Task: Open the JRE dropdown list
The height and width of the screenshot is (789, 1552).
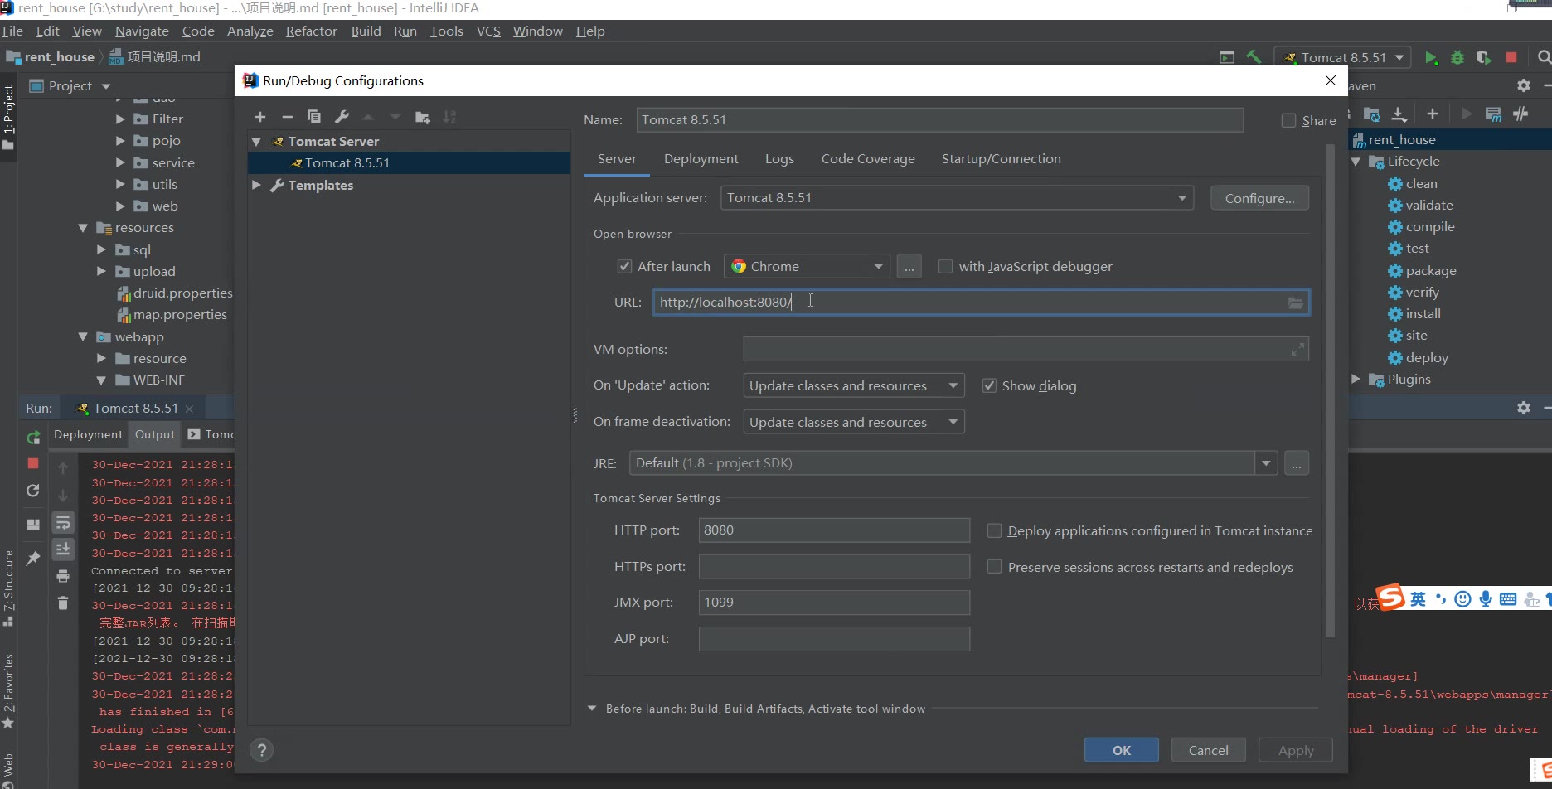Action: 1266,463
